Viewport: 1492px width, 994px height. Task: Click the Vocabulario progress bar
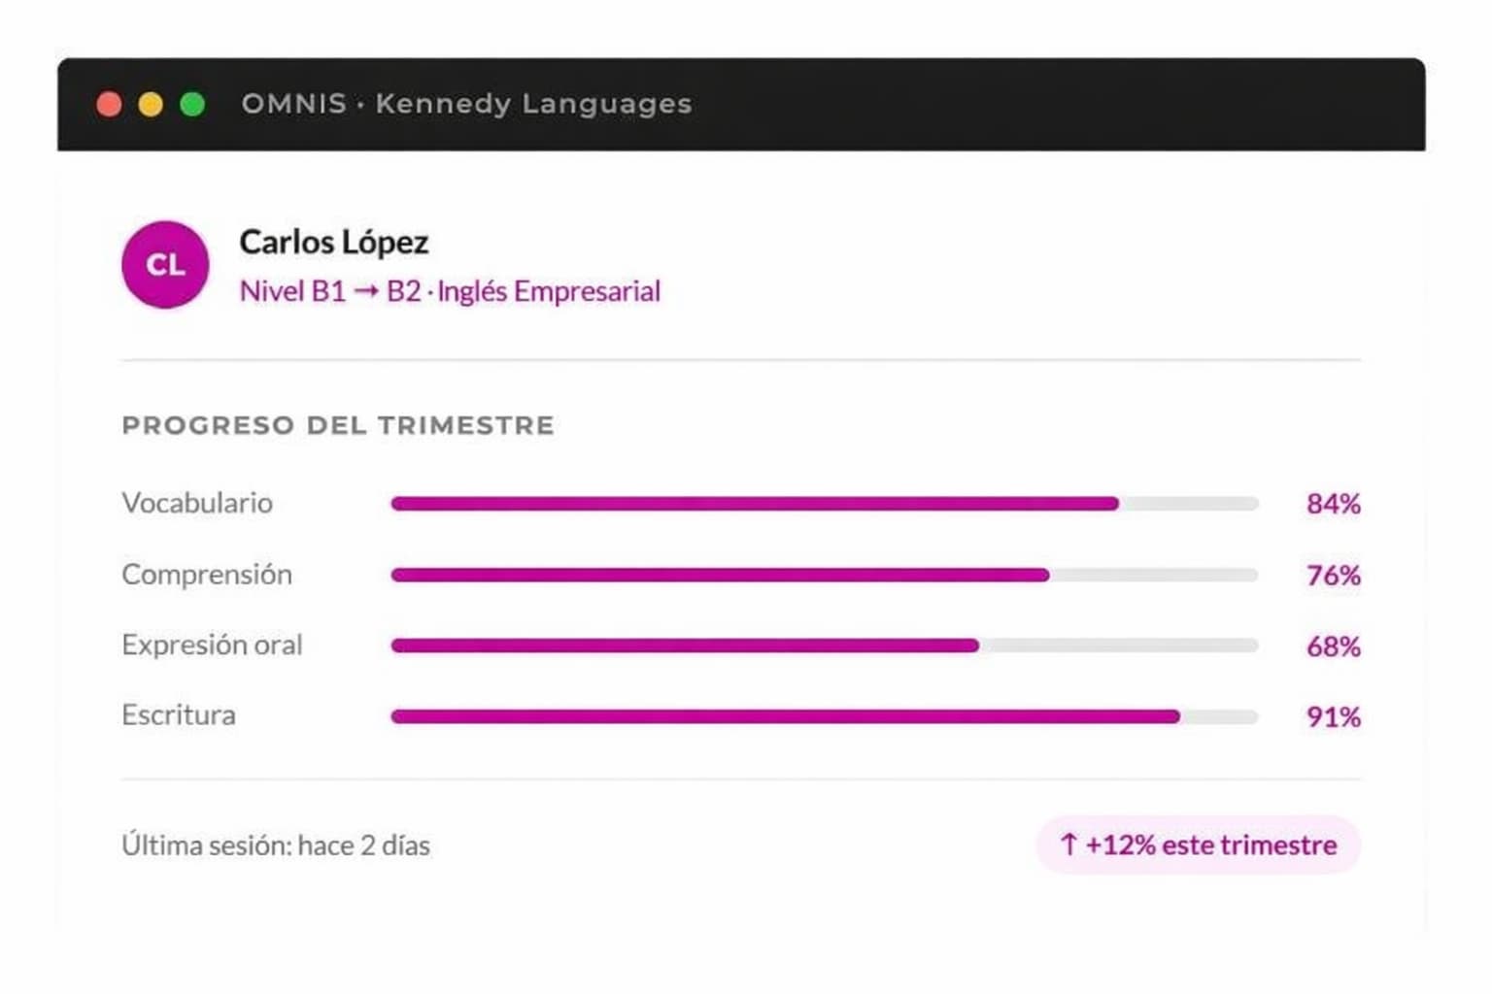pos(824,504)
